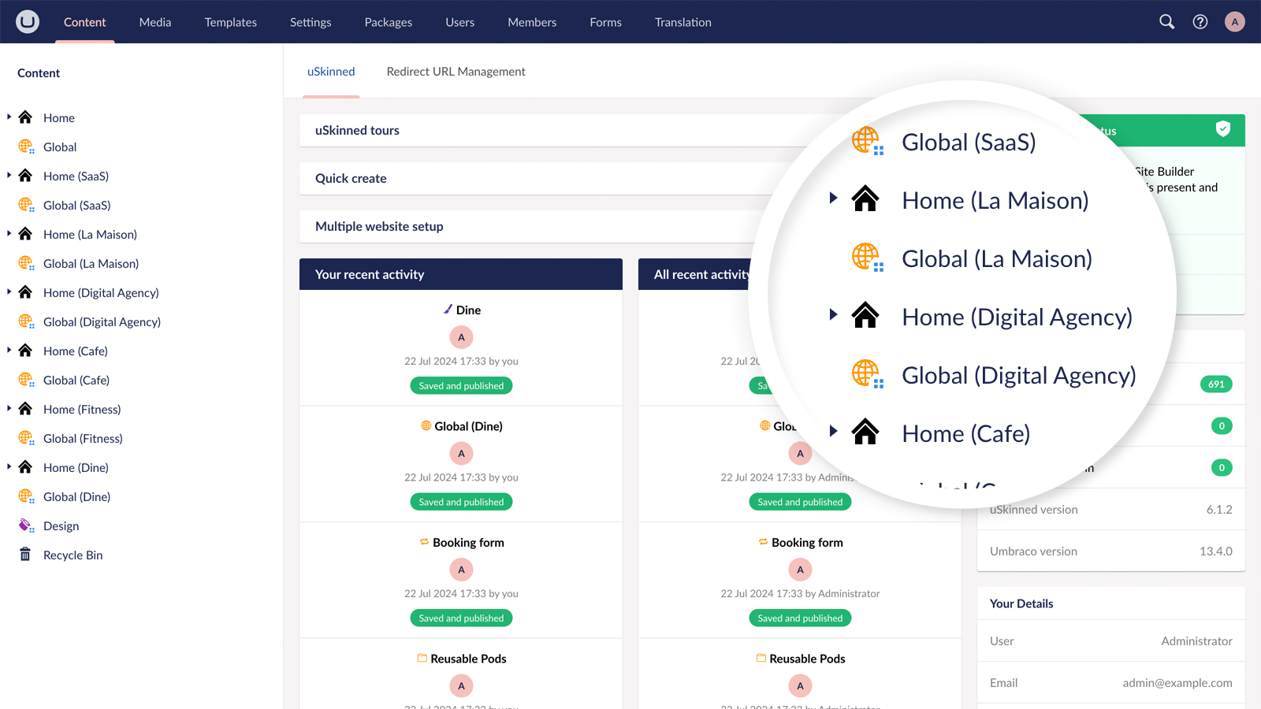Open the Recycle Bin trash icon
Screen dimensions: 1261x709
(x=25, y=555)
